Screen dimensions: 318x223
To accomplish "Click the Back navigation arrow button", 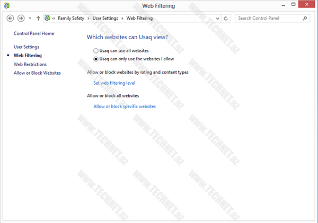I will (10, 18).
